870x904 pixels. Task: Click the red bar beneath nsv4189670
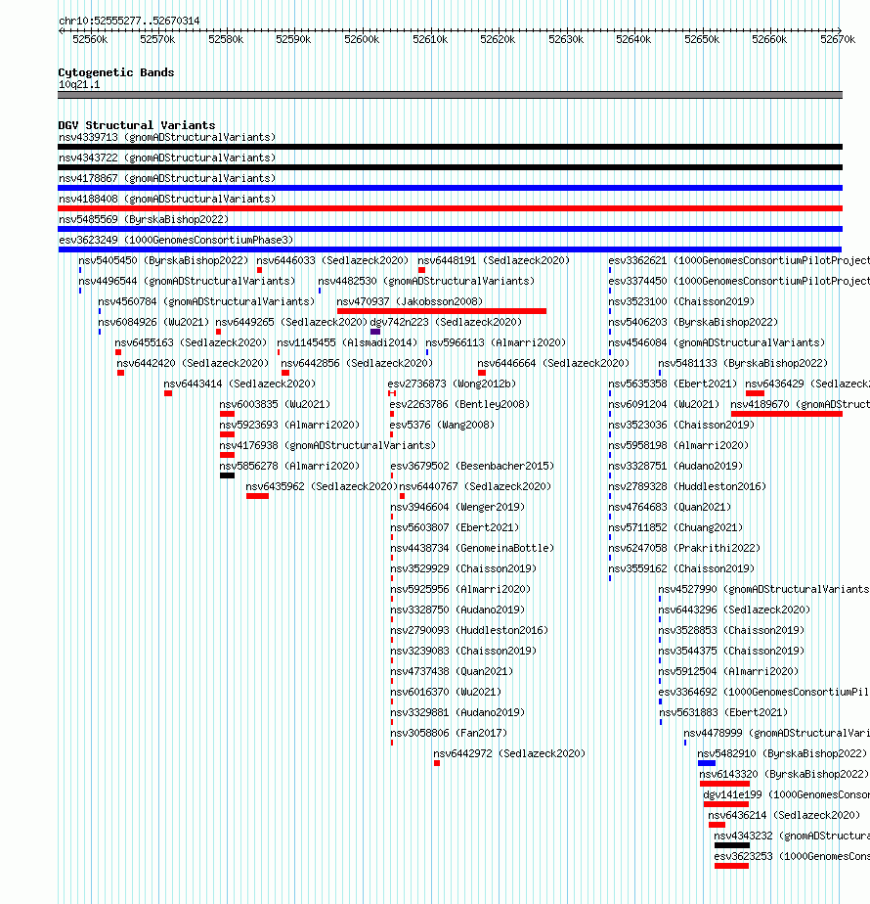coord(787,414)
